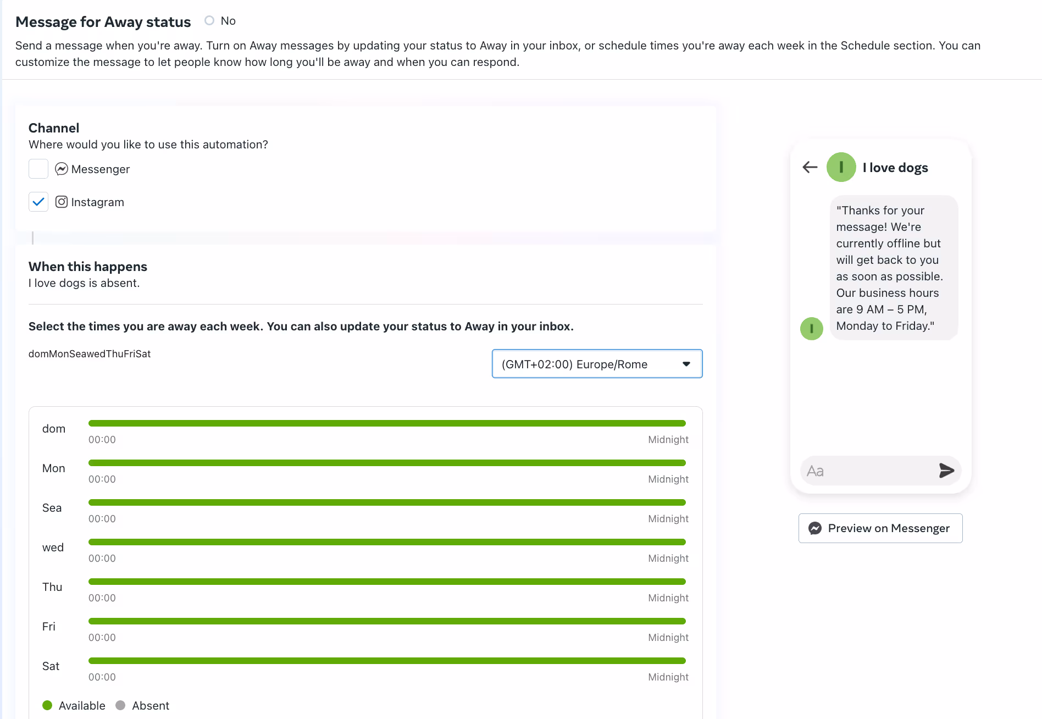
Task: Click the Preview on Messenger button
Action: coord(880,528)
